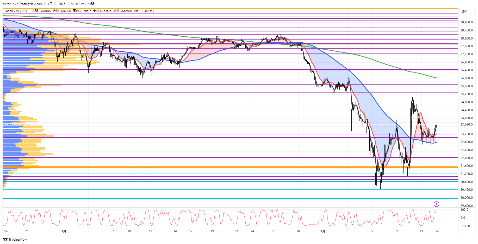Click the purple lightning bolt event icon
The height and width of the screenshot is (244, 478).
click(436, 204)
